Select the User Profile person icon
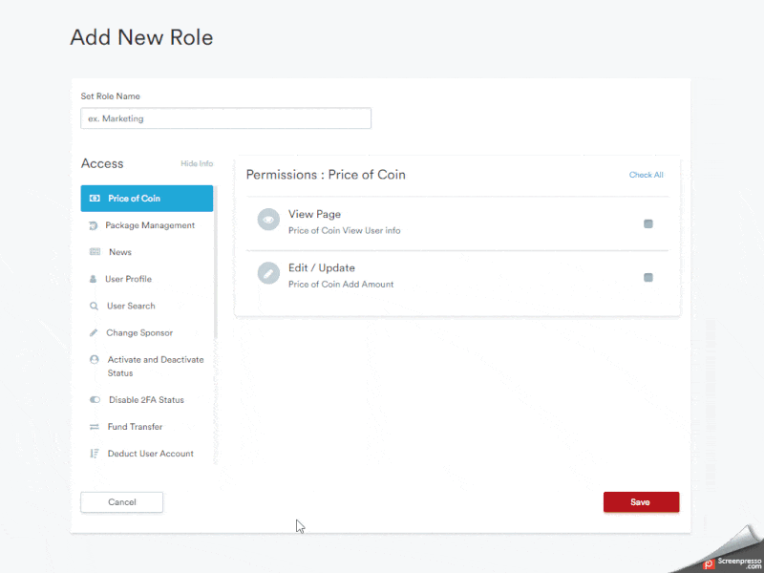Screen dimensions: 764x573 coord(94,279)
